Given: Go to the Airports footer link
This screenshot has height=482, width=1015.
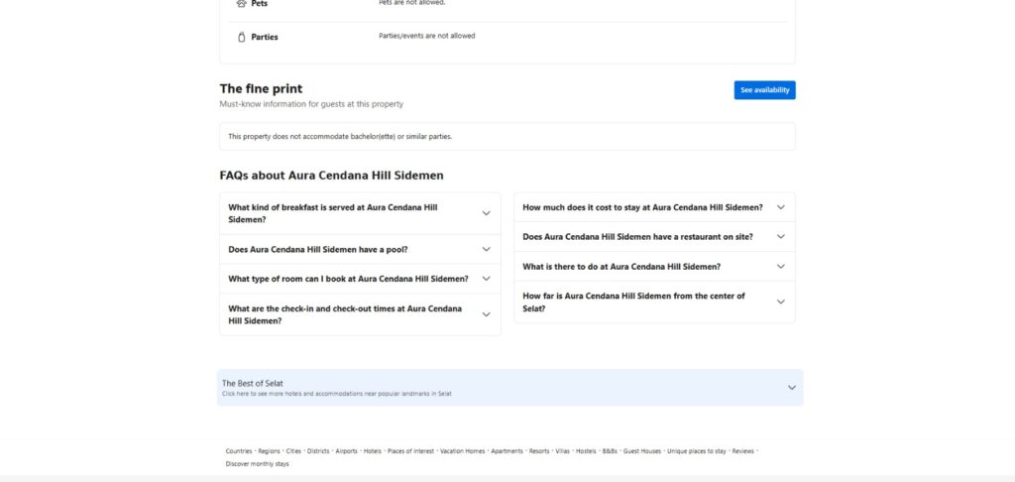Looking at the screenshot, I should click(346, 451).
